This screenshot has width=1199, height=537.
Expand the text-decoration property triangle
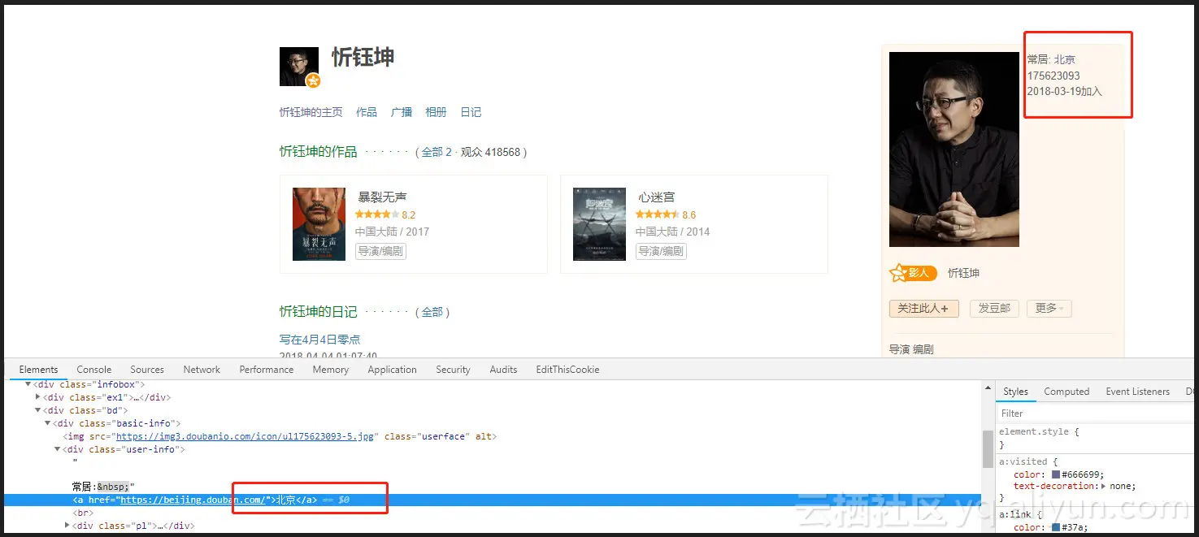pyautogui.click(x=1104, y=486)
